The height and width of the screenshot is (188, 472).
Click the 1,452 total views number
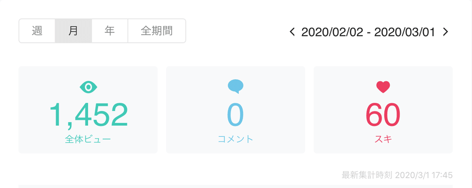tap(88, 115)
